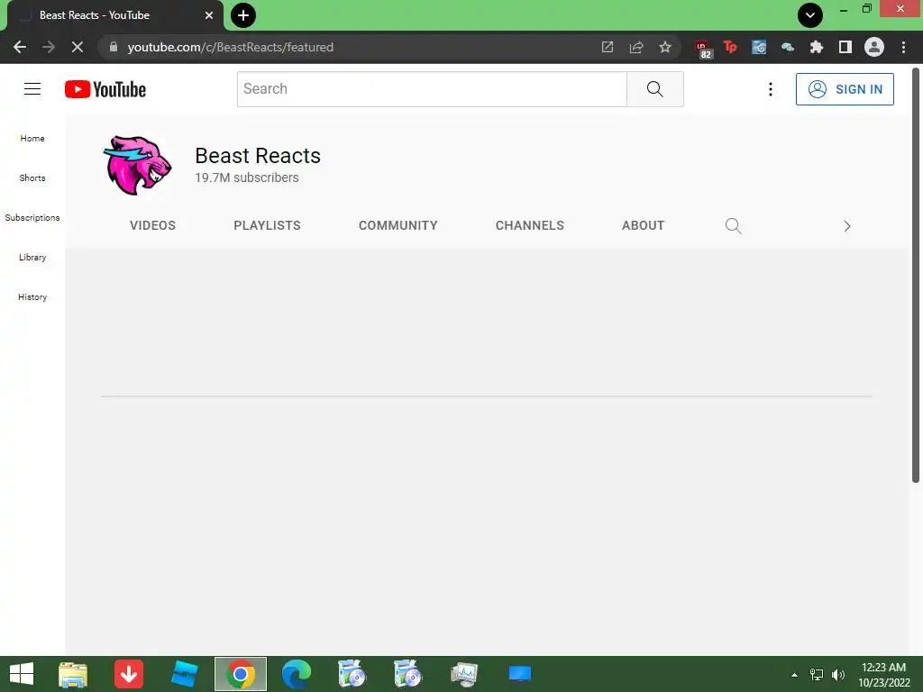Click the 19.7M subscribers text

click(247, 178)
